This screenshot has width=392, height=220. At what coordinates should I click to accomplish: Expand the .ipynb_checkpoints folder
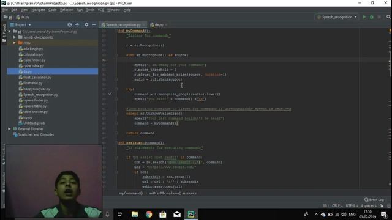[15, 37]
